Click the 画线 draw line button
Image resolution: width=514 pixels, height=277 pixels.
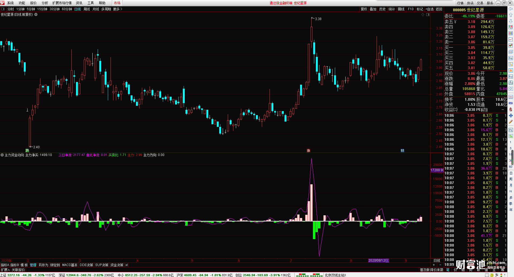(x=401, y=9)
